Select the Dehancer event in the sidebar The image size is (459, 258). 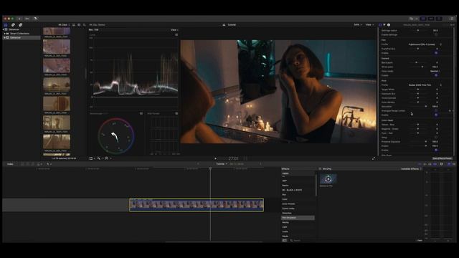coord(22,38)
